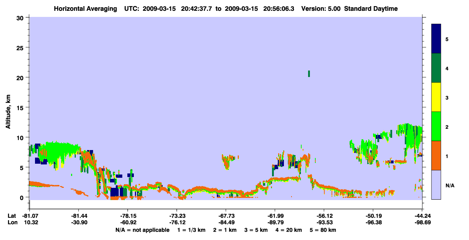Image resolution: width=469 pixels, height=240 pixels.
Task: Click the longitude value -96.38
Action: (x=373, y=222)
